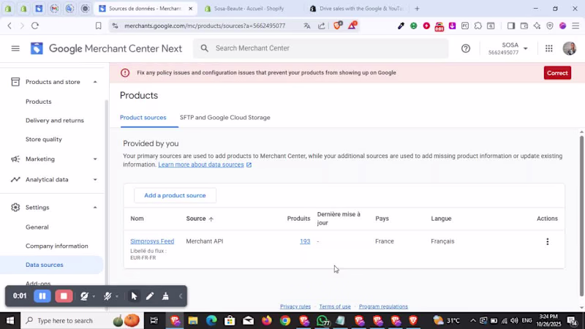585x329 pixels.
Task: Open the hamburger main menu
Action: coord(15,48)
